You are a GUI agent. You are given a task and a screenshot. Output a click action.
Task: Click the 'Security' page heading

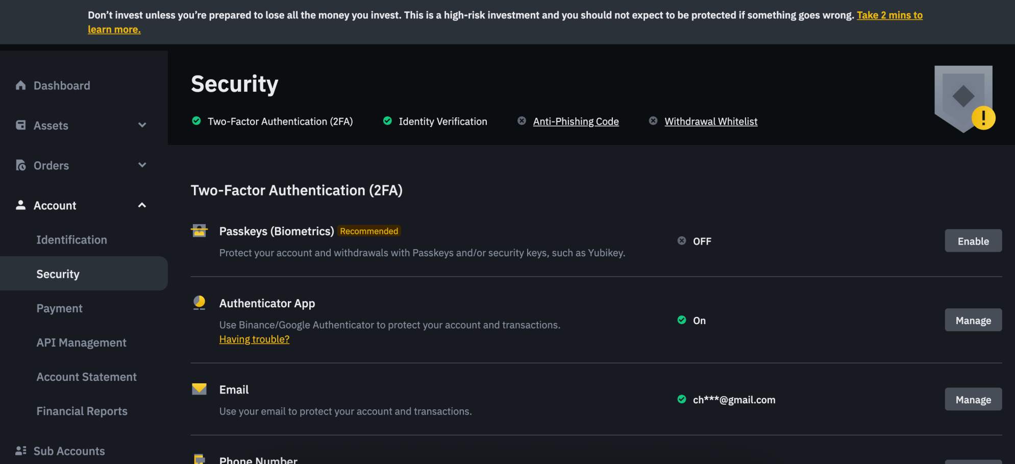point(235,84)
